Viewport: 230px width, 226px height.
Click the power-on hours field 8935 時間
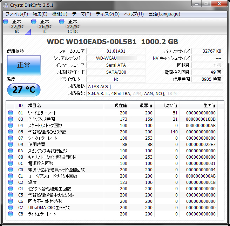point(207,79)
